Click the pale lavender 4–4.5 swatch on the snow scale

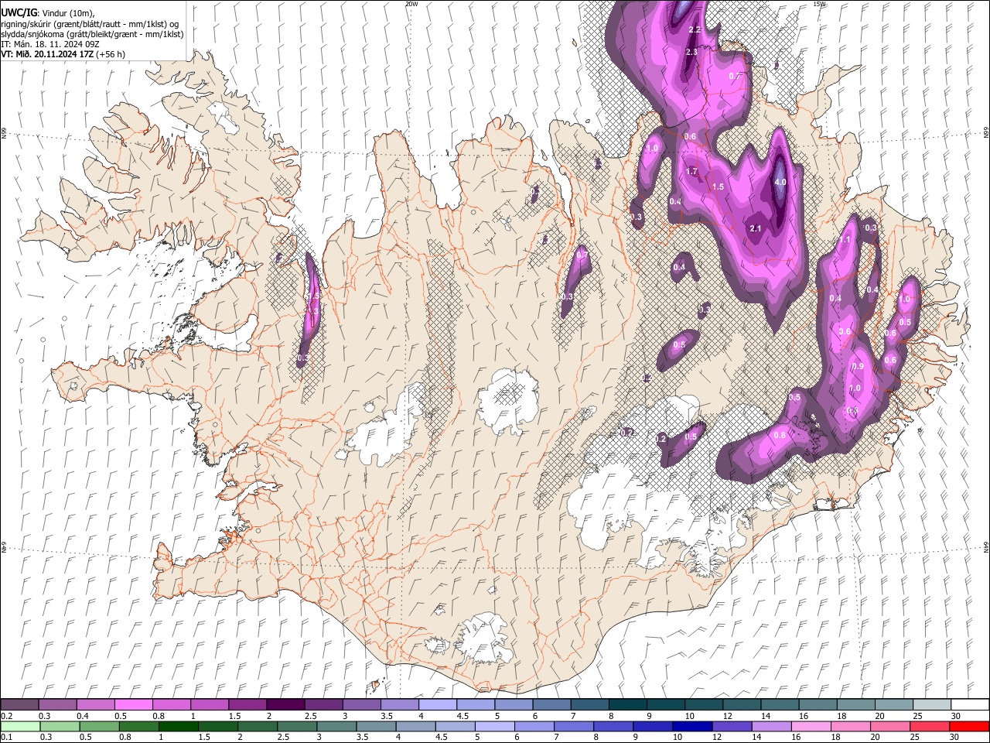click(x=438, y=705)
